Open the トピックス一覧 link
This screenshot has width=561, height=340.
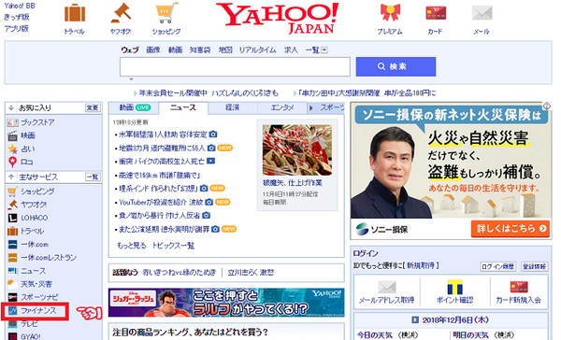(173, 246)
